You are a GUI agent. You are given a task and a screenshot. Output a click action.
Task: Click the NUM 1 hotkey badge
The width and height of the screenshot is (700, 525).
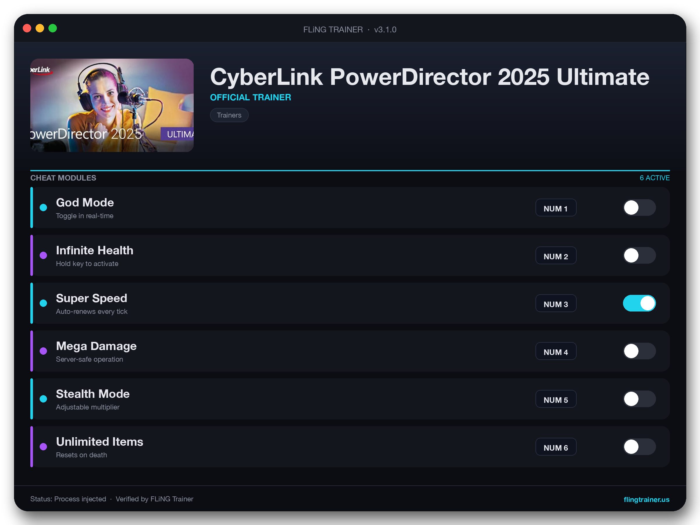tap(556, 208)
